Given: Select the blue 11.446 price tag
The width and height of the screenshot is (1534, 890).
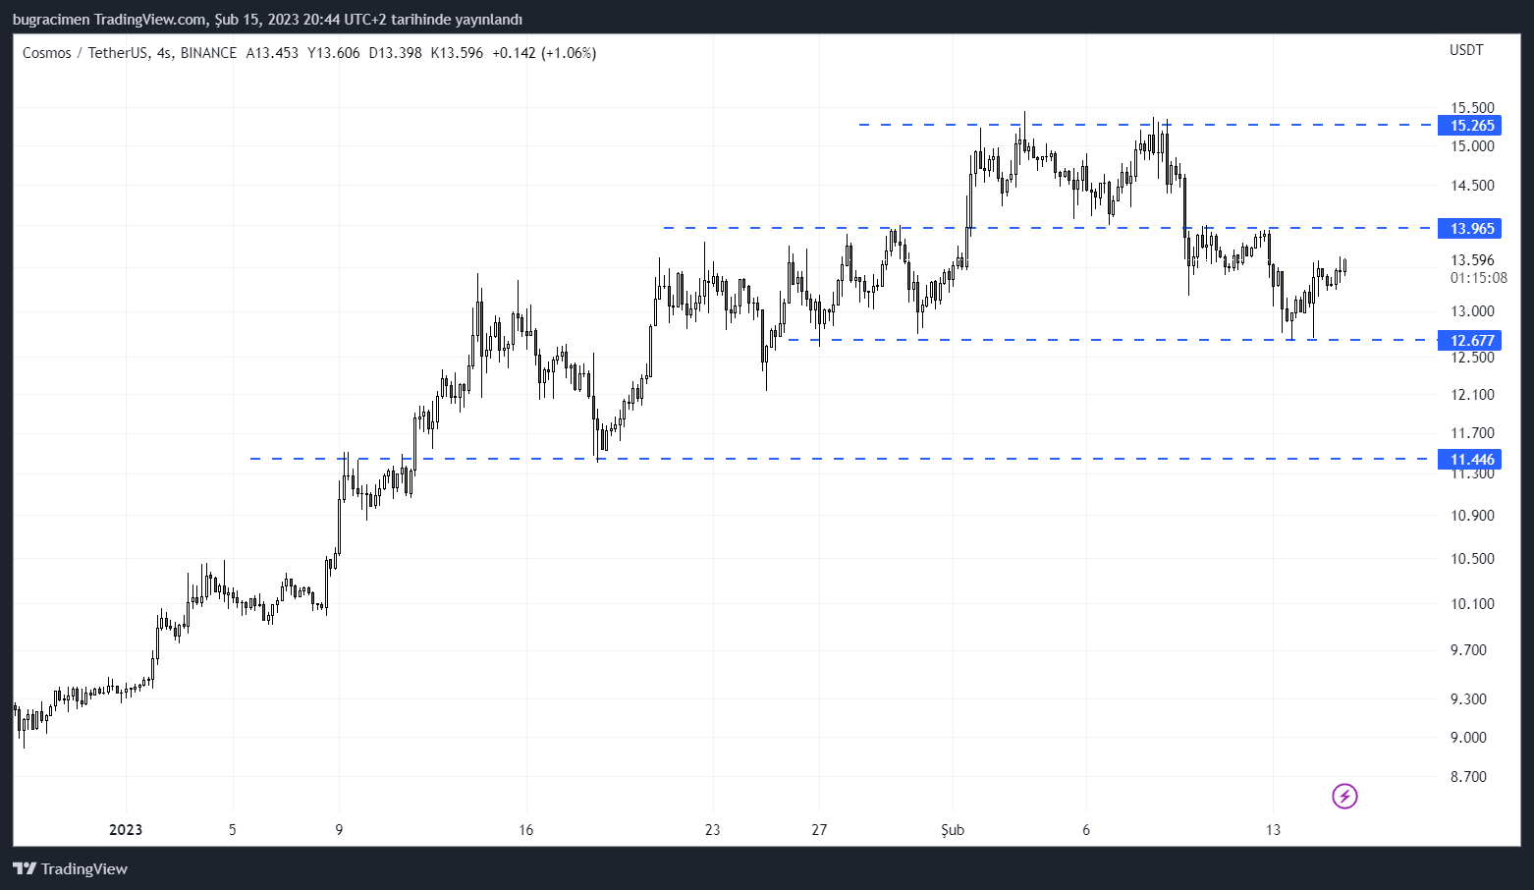Looking at the screenshot, I should pyautogui.click(x=1470, y=460).
